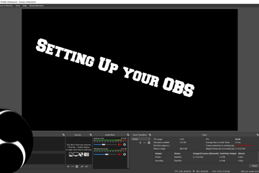Click the Sources panel title
Viewport: 259px width, 173px height.
(78, 135)
